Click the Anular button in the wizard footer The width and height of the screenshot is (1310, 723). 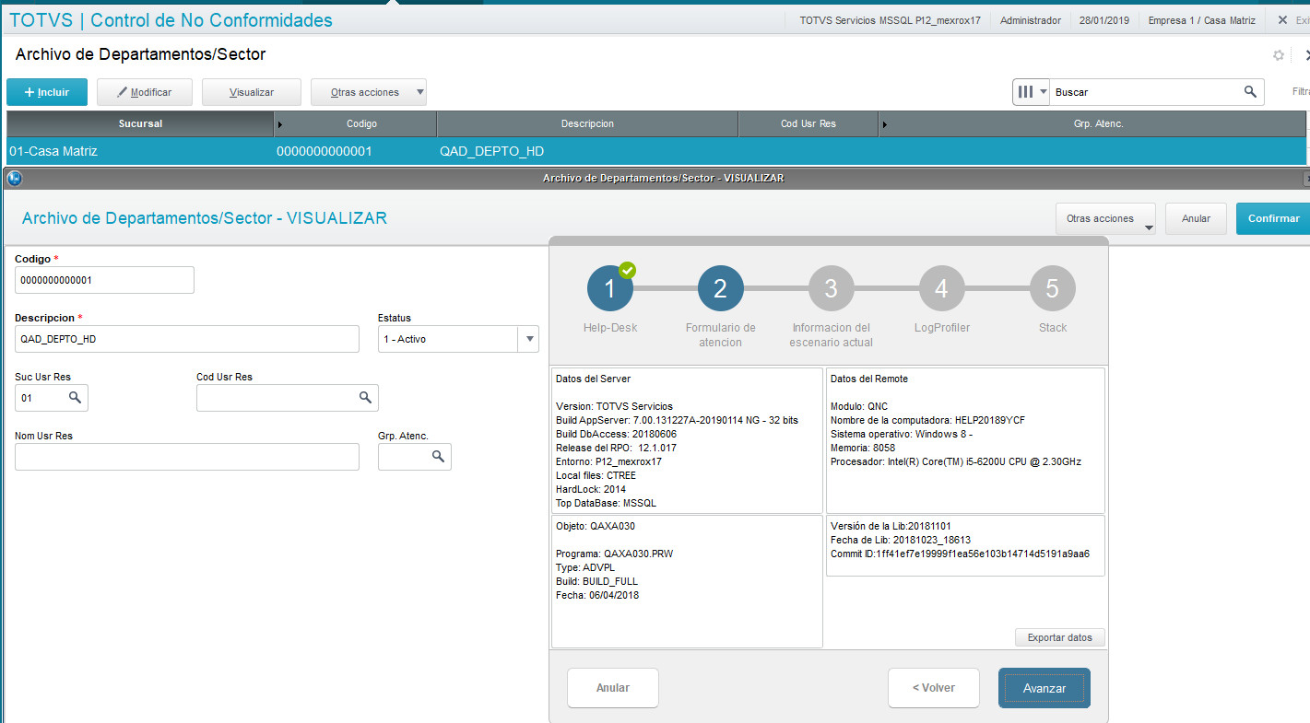(x=613, y=688)
